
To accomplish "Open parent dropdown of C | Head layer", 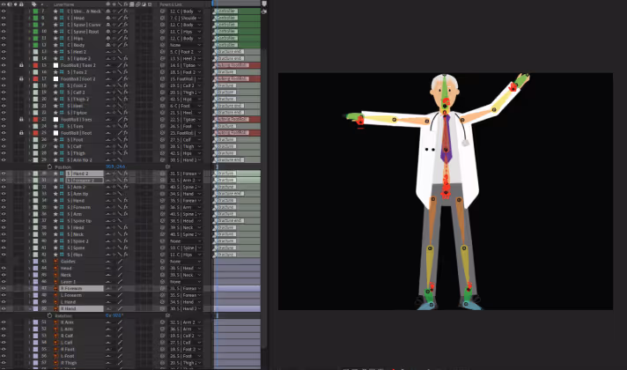I will coord(186,18).
